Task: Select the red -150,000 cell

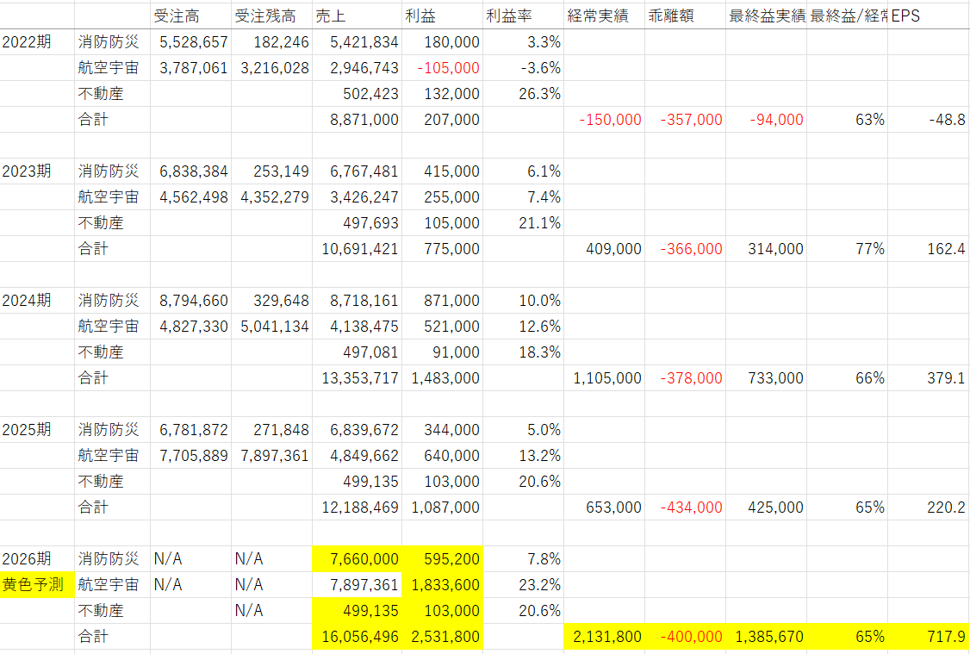Action: [x=604, y=120]
